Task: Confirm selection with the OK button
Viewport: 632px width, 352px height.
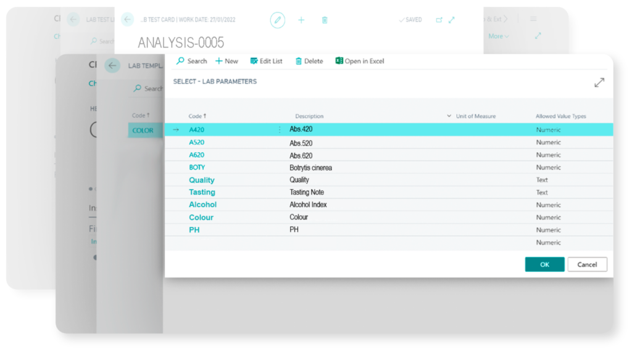Action: pyautogui.click(x=544, y=264)
